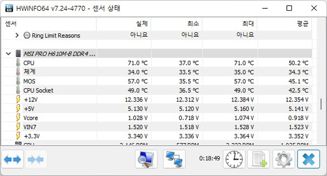Click the VIN7 average value 1.523 V
The height and width of the screenshot is (176, 327).
[298, 127]
